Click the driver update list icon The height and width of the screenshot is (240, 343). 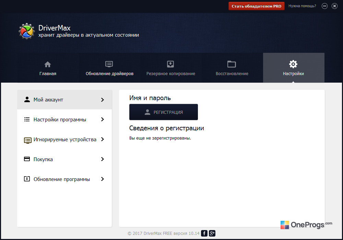point(109,64)
